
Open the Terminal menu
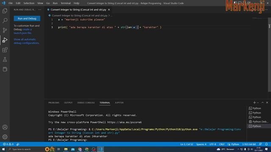click(x=66, y=3)
